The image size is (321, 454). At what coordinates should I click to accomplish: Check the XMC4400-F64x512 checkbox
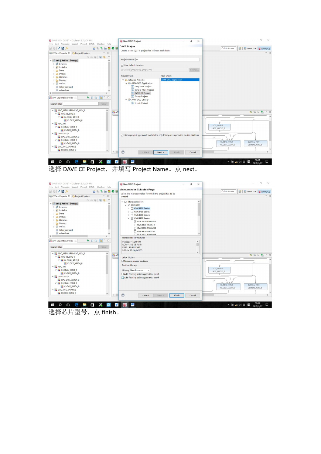(135, 225)
